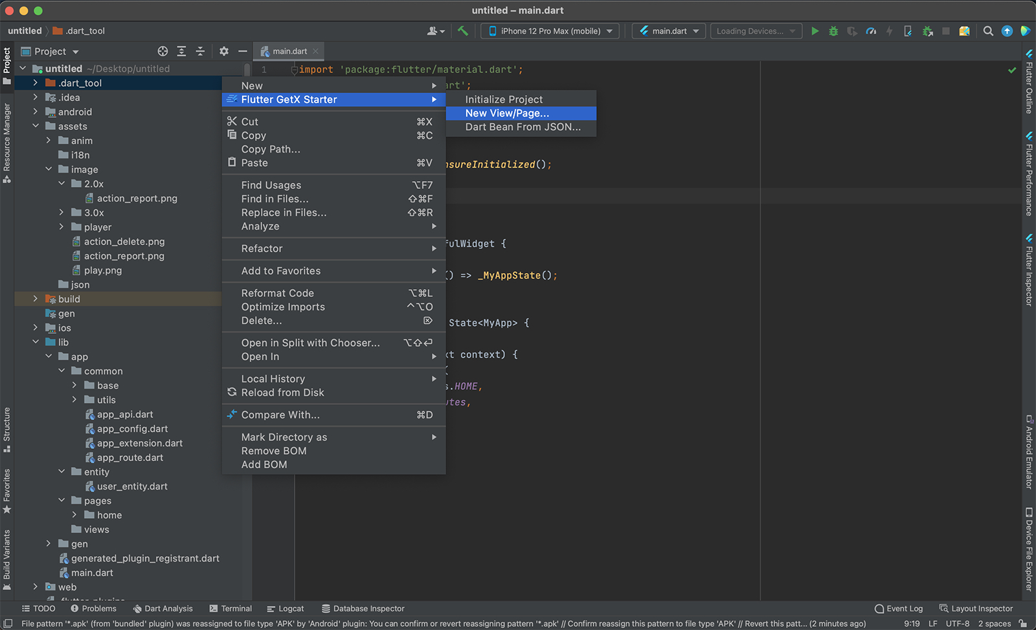Open the Build Variants tool window
Viewport: 1036px width, 630px height.
click(x=7, y=559)
